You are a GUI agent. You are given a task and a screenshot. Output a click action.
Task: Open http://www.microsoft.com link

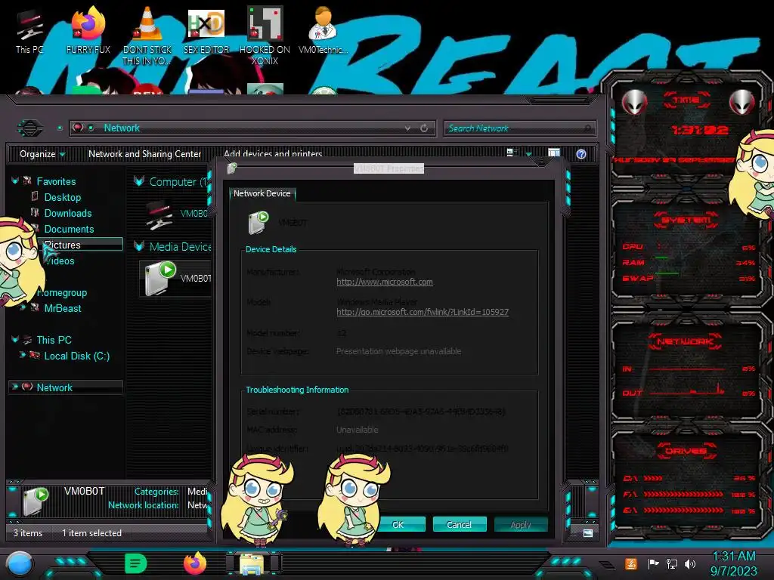pyautogui.click(x=385, y=282)
